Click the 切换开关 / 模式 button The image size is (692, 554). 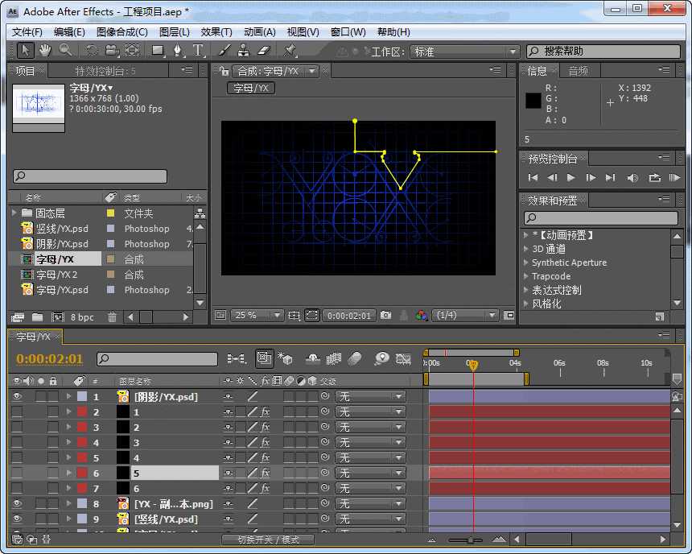[x=268, y=540]
